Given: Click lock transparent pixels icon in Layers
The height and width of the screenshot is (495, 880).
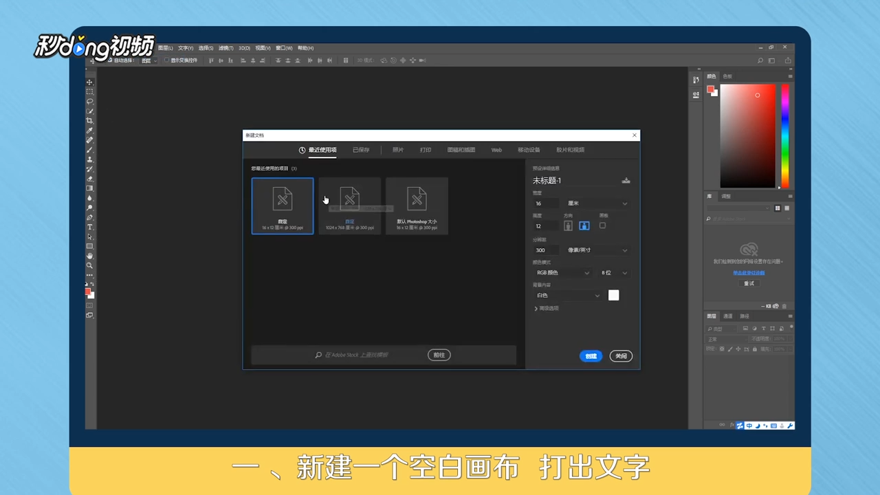Looking at the screenshot, I should (x=722, y=349).
